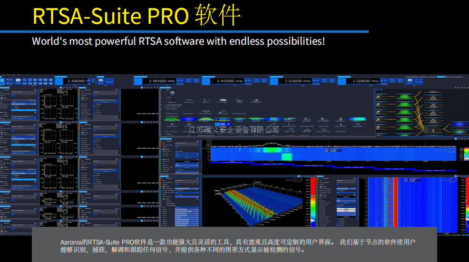Click the 2.526000 GHz frequency display
Viewport: 469px width, 262px height.
[295, 81]
